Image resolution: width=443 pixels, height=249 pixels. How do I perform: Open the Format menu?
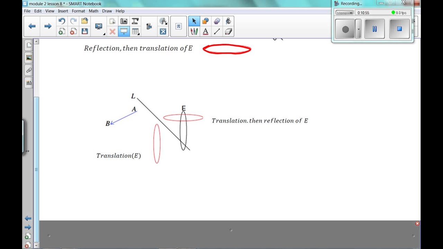click(79, 11)
